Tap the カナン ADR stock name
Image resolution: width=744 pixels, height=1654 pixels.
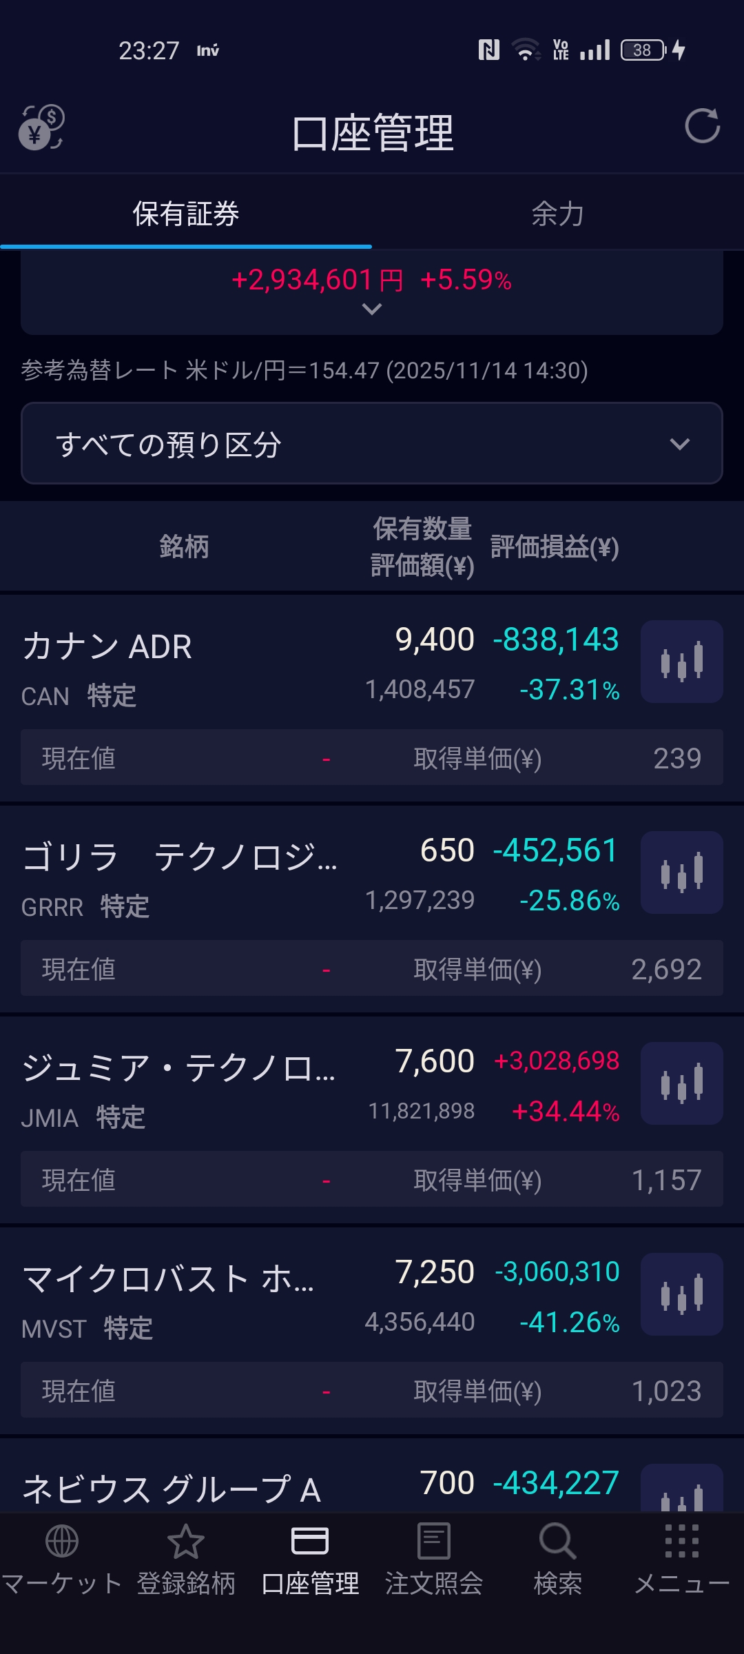(x=107, y=646)
